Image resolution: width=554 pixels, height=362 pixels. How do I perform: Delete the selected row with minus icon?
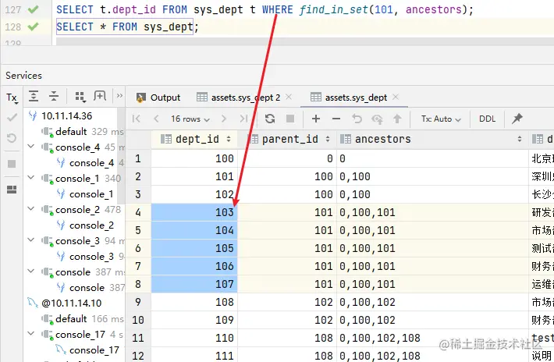tap(336, 119)
